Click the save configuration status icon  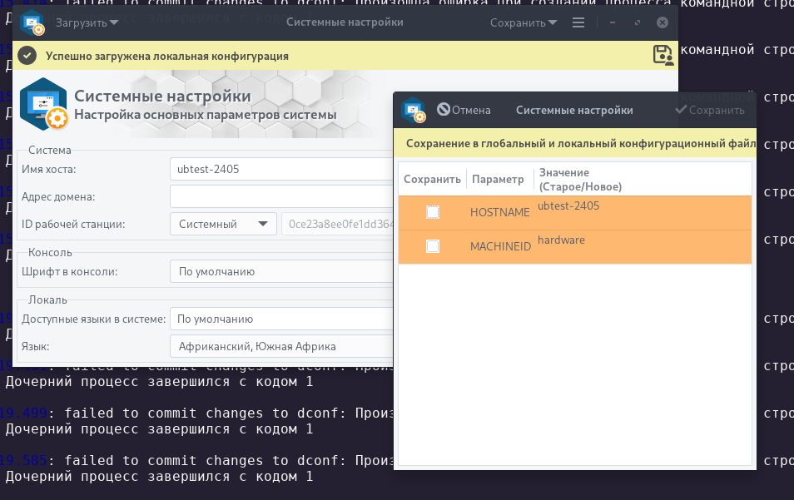[x=663, y=56]
